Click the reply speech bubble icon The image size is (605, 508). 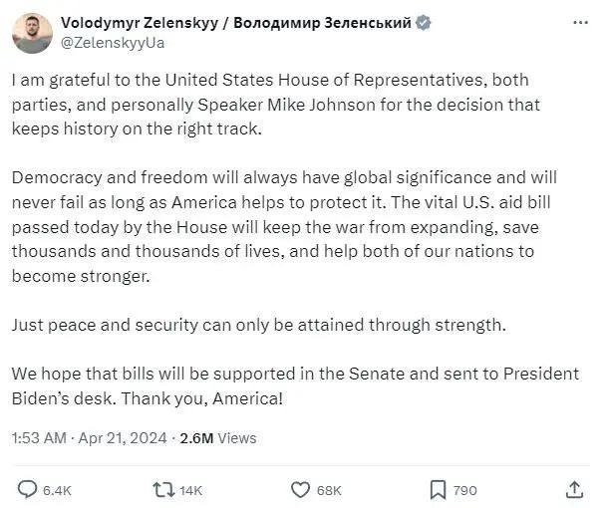[x=27, y=489]
